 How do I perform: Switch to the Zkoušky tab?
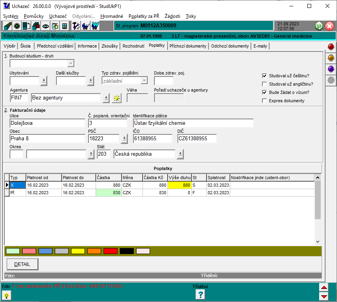point(110,46)
